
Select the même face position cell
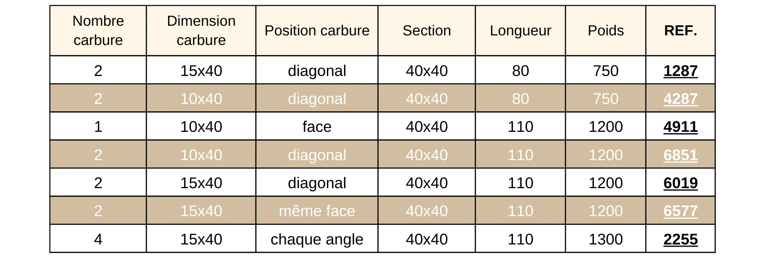pos(317,211)
